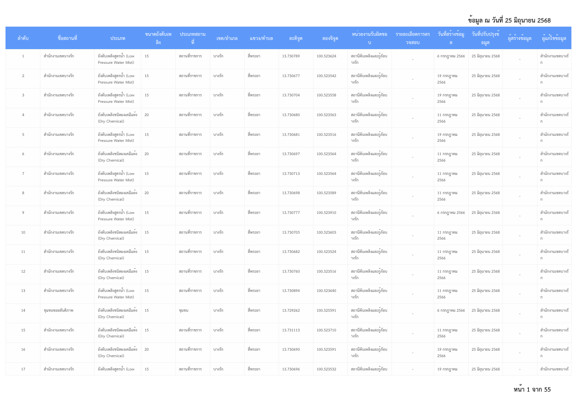Select longitude value 100.523542
This screenshot has width=576, height=409.
click(x=326, y=76)
